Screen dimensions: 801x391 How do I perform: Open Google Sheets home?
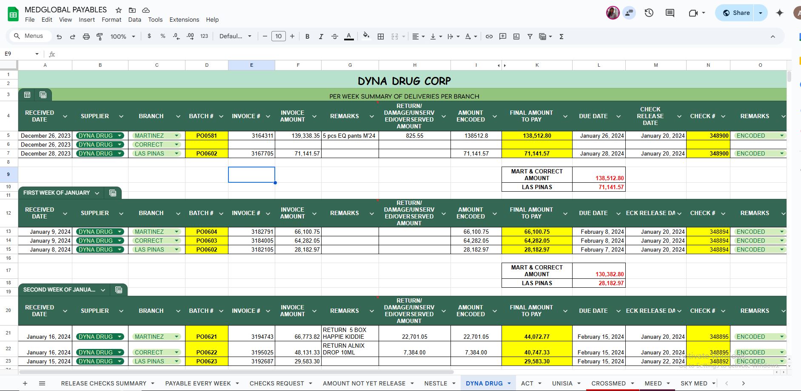13,14
